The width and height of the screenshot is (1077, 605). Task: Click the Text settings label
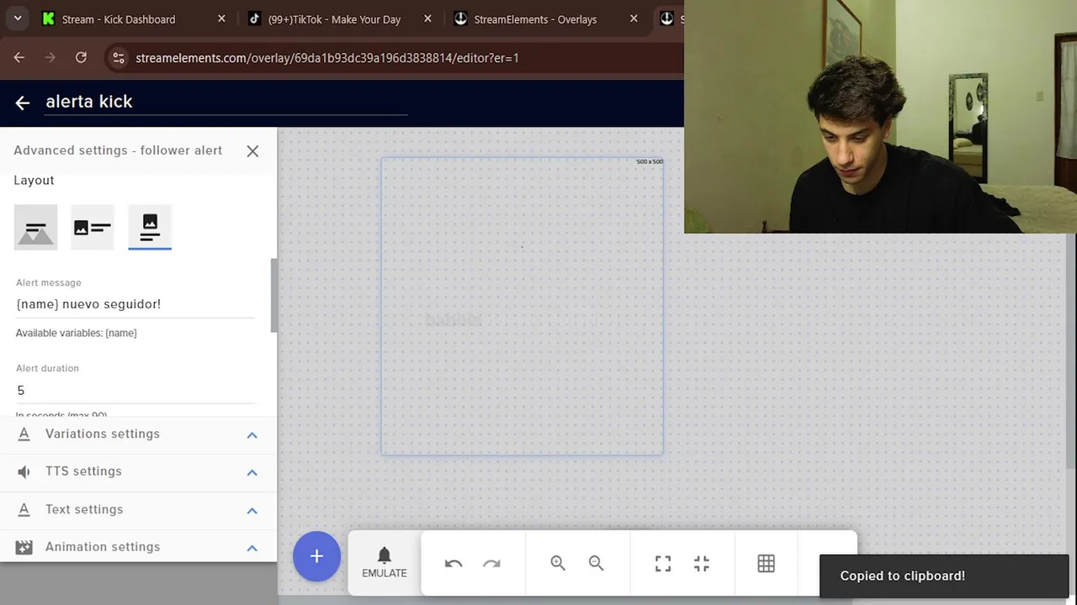click(84, 509)
